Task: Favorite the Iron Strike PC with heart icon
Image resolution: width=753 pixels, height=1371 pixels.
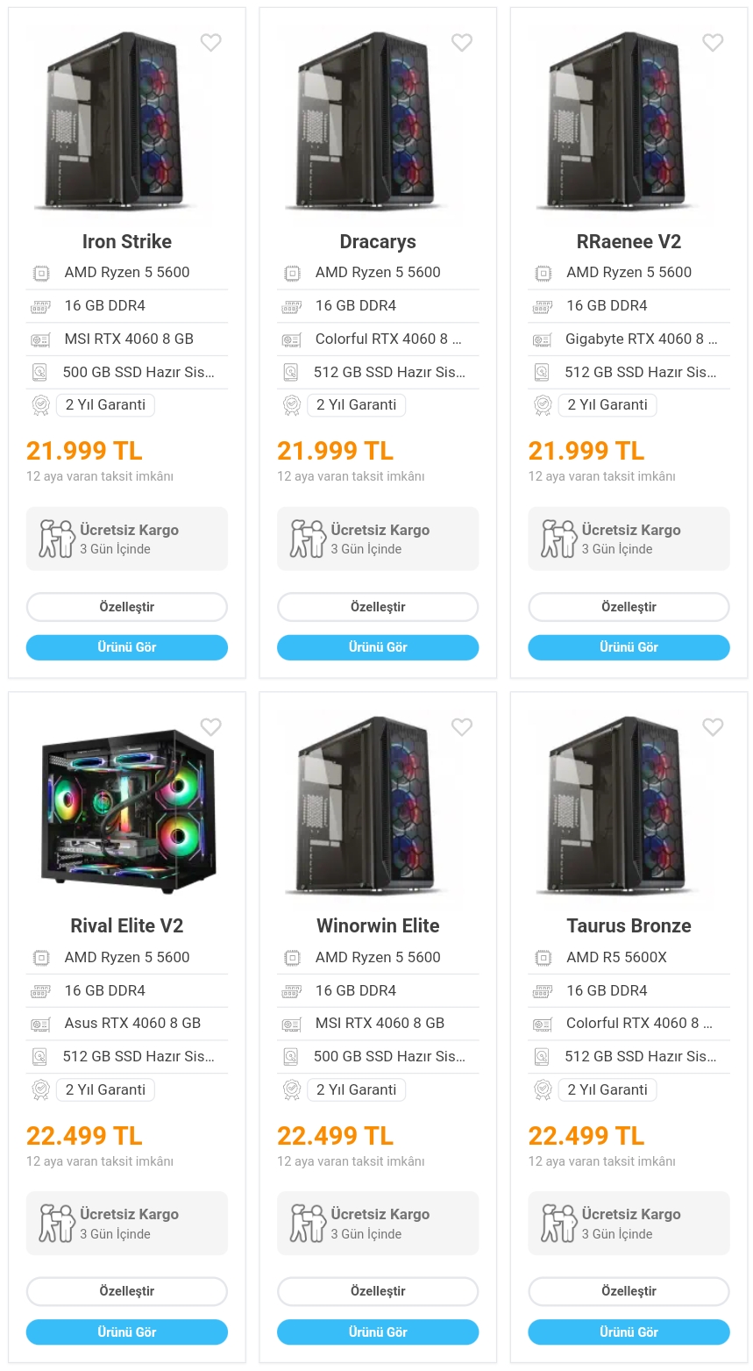Action: pyautogui.click(x=210, y=42)
